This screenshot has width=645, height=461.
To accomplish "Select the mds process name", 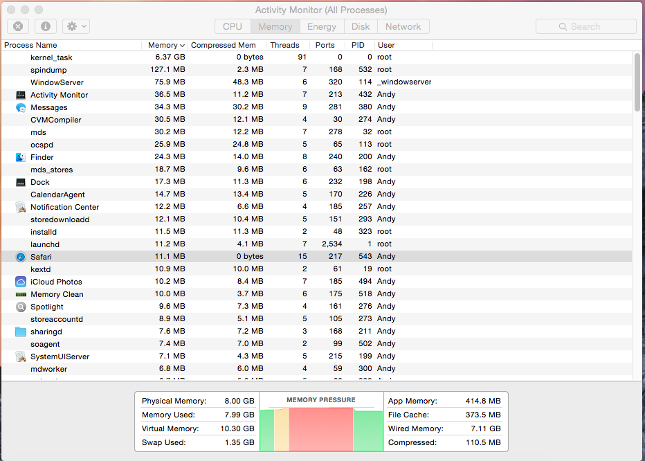I will coord(38,132).
